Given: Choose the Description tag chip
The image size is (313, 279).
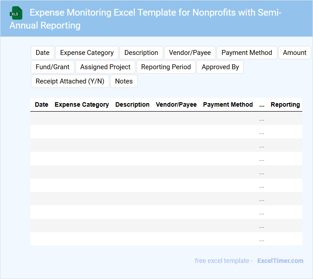Looking at the screenshot, I should coord(141,53).
